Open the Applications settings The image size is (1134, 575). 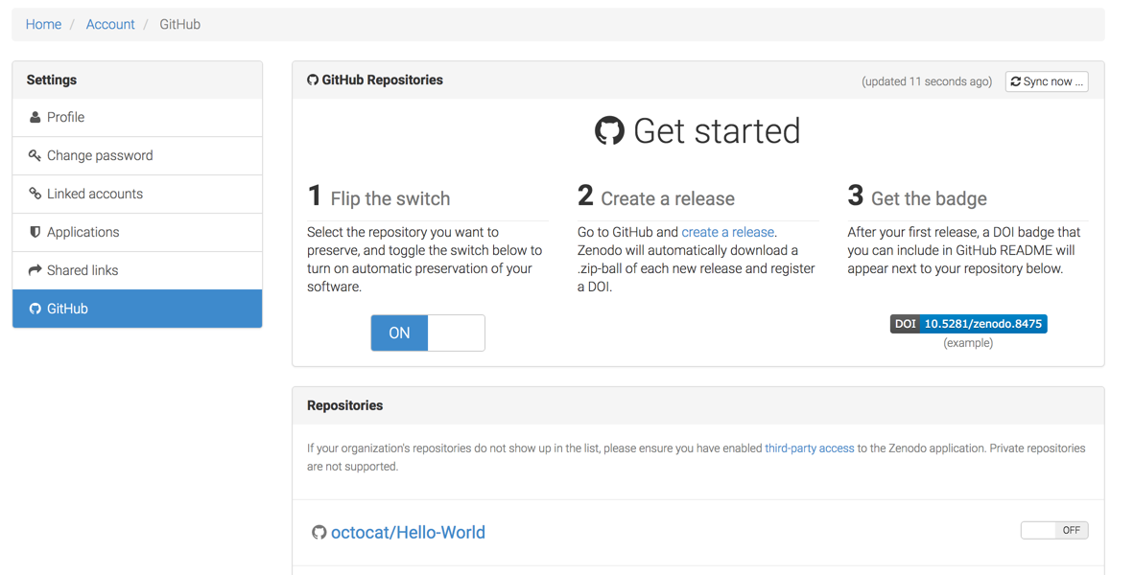[x=137, y=232]
